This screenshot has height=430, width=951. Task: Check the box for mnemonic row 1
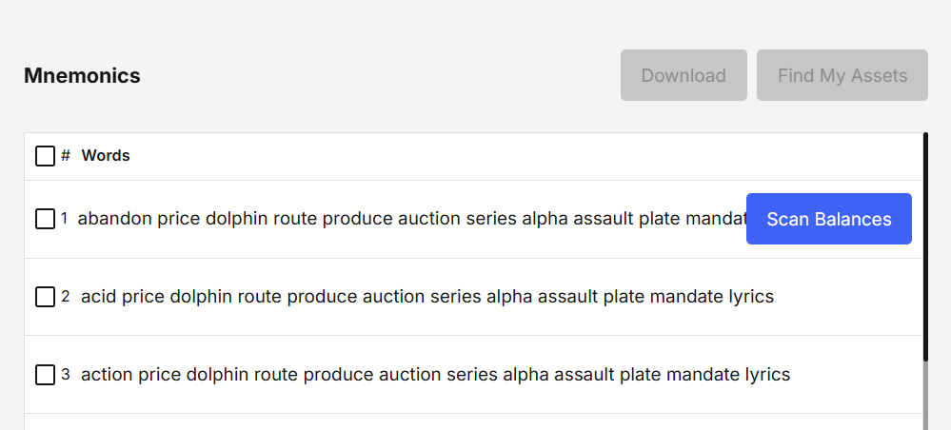point(45,219)
